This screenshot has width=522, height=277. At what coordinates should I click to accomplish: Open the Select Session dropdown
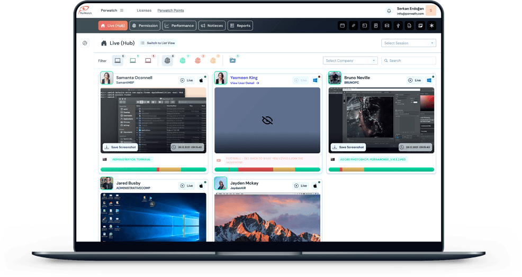click(x=409, y=43)
